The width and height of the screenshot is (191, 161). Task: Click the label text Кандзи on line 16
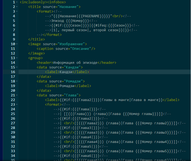coord(66,72)
